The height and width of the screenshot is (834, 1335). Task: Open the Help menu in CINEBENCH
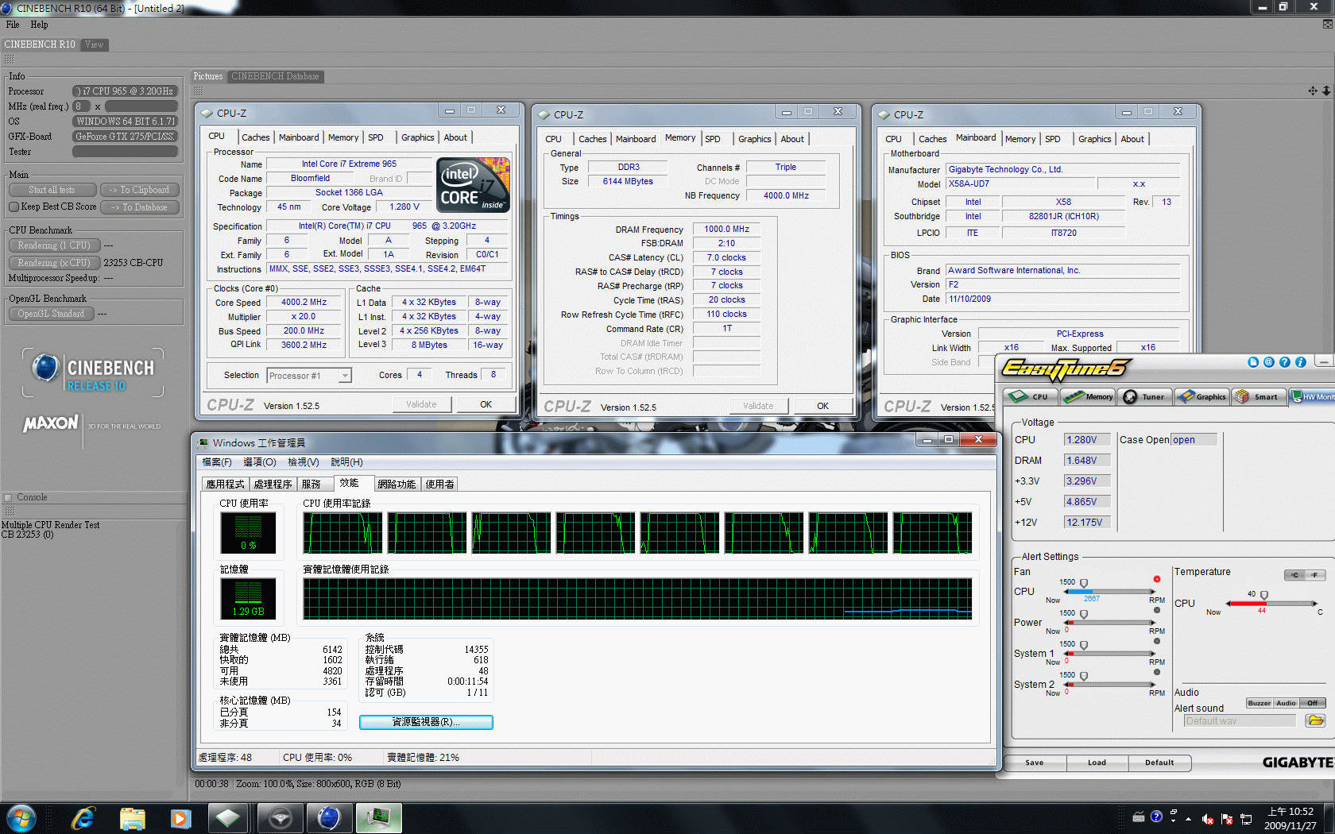click(40, 25)
